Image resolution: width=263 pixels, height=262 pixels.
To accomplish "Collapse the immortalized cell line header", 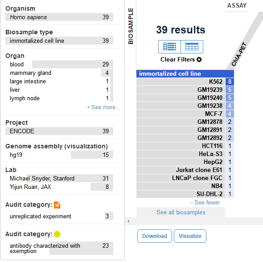I will [x=185, y=74].
